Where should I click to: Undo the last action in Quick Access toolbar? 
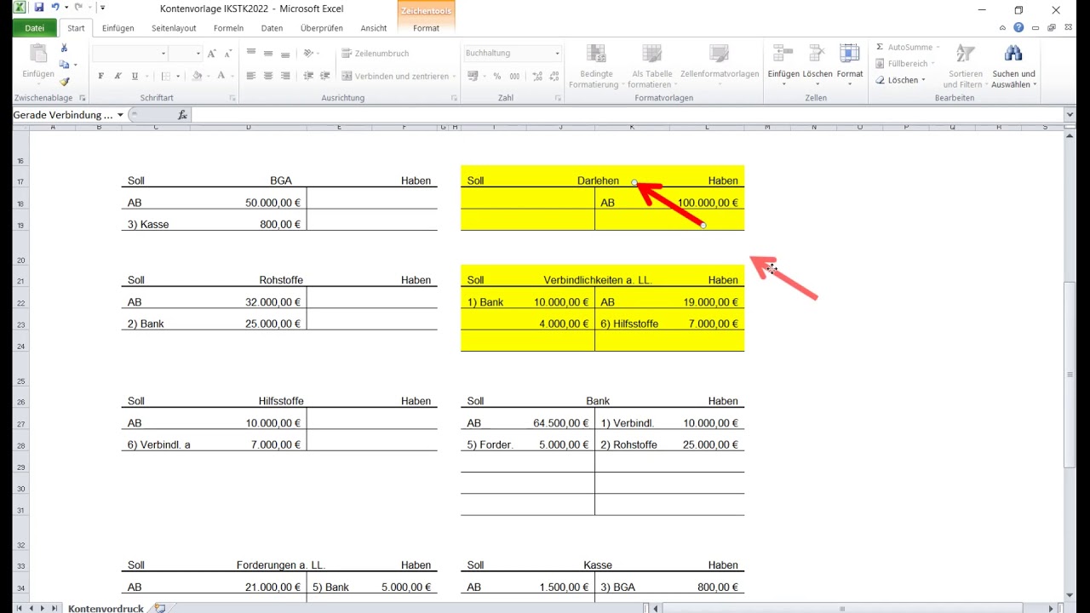point(55,8)
